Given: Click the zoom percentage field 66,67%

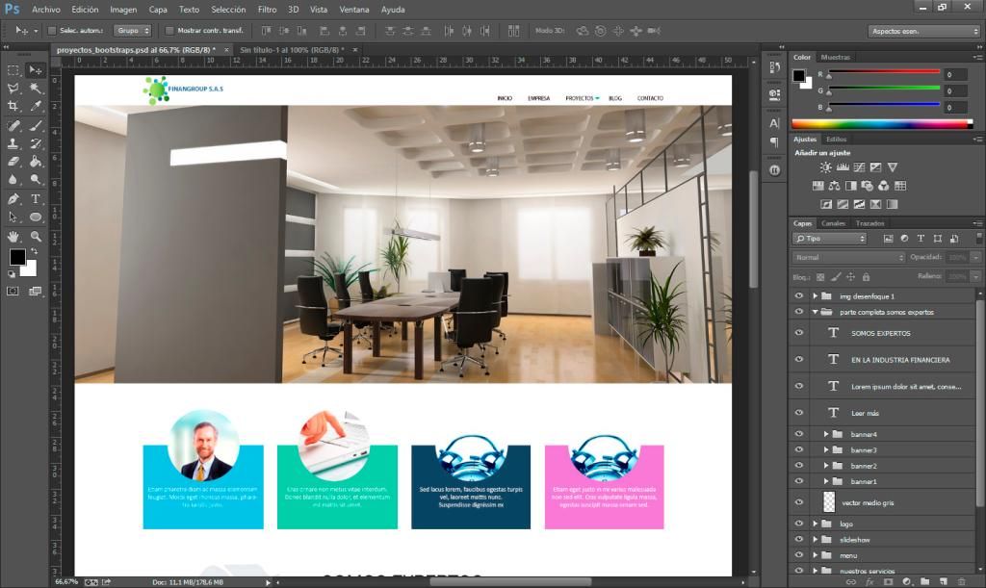Looking at the screenshot, I should pos(66,581).
